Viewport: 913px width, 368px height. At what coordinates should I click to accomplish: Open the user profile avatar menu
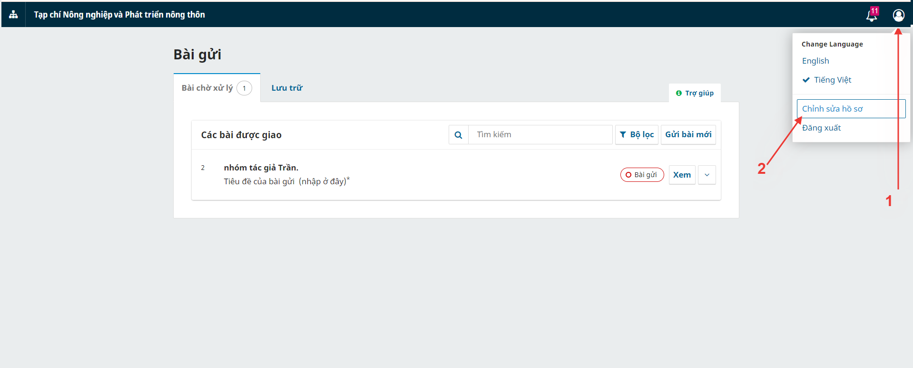pyautogui.click(x=898, y=15)
